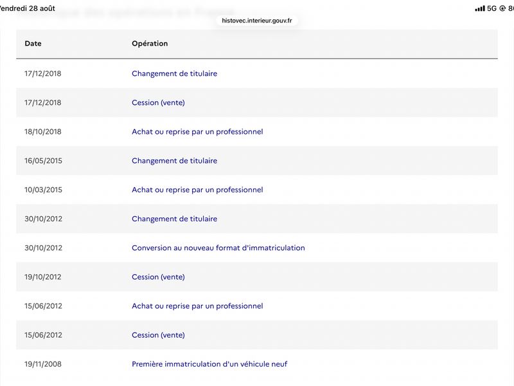Tap the 5G network indicator

click(492, 8)
